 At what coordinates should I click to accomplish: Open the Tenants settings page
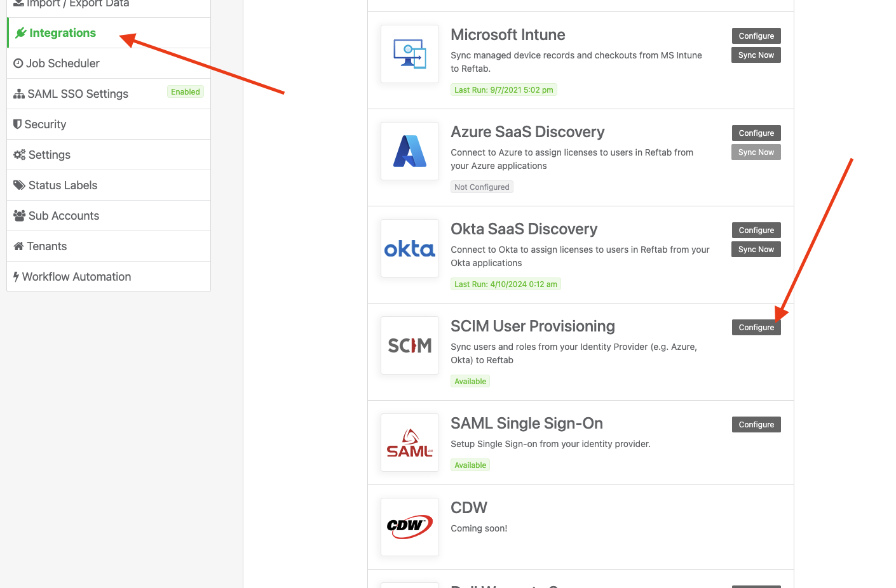pyautogui.click(x=46, y=246)
